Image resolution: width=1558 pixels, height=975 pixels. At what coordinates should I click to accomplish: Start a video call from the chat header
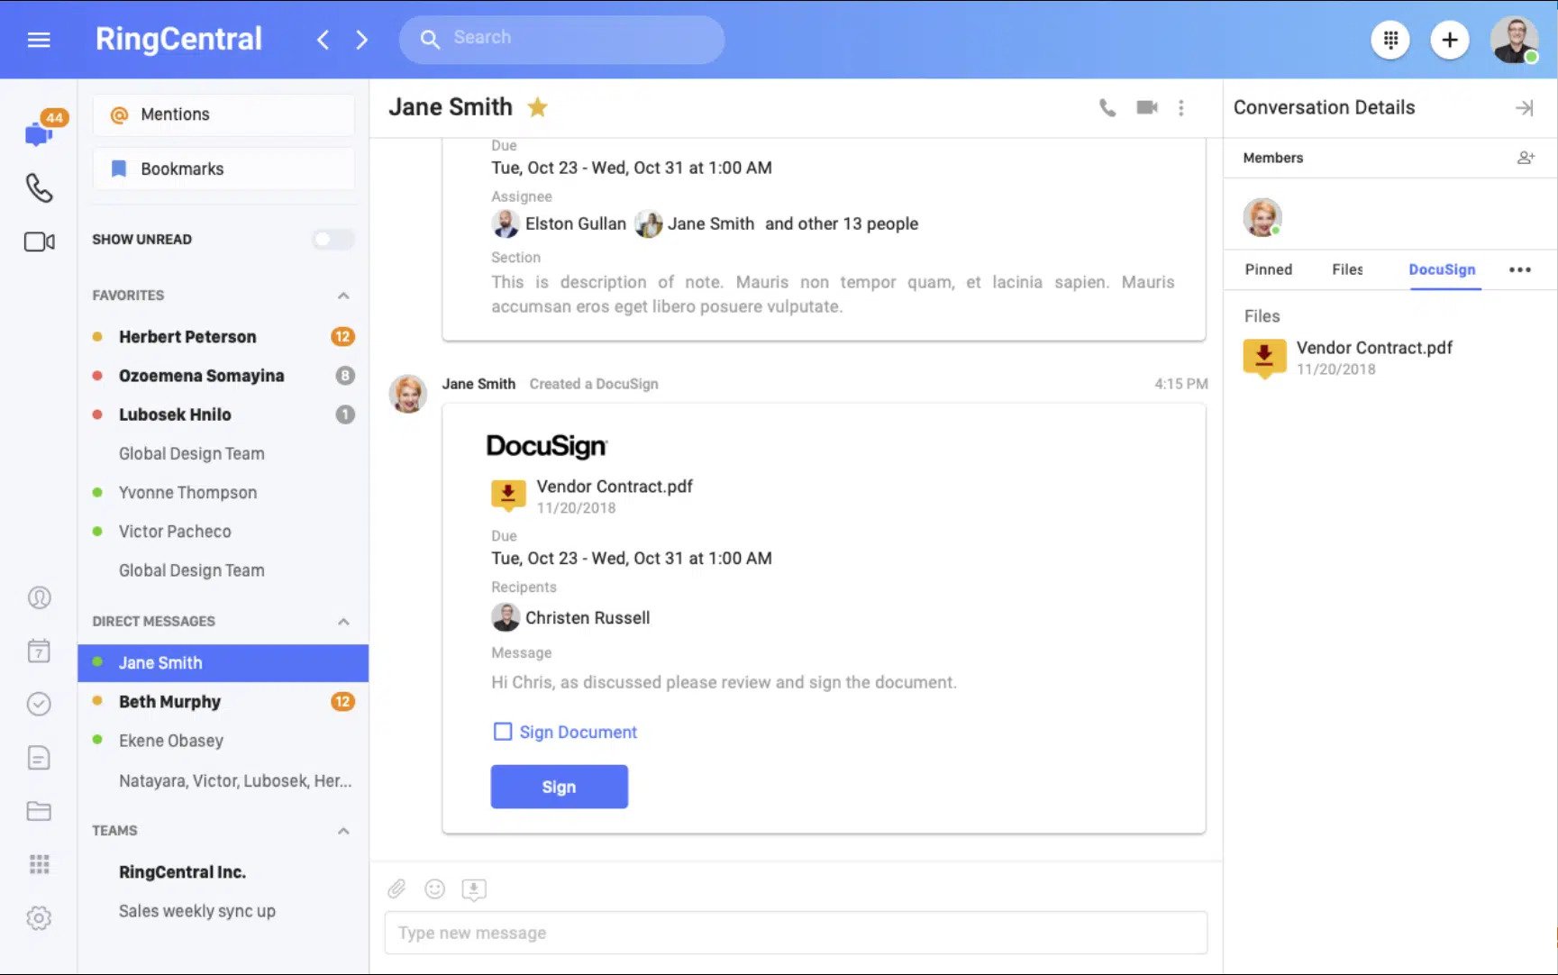click(1146, 108)
